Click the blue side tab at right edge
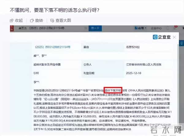The width and height of the screenshot is (184, 136). pyautogui.click(x=182, y=43)
